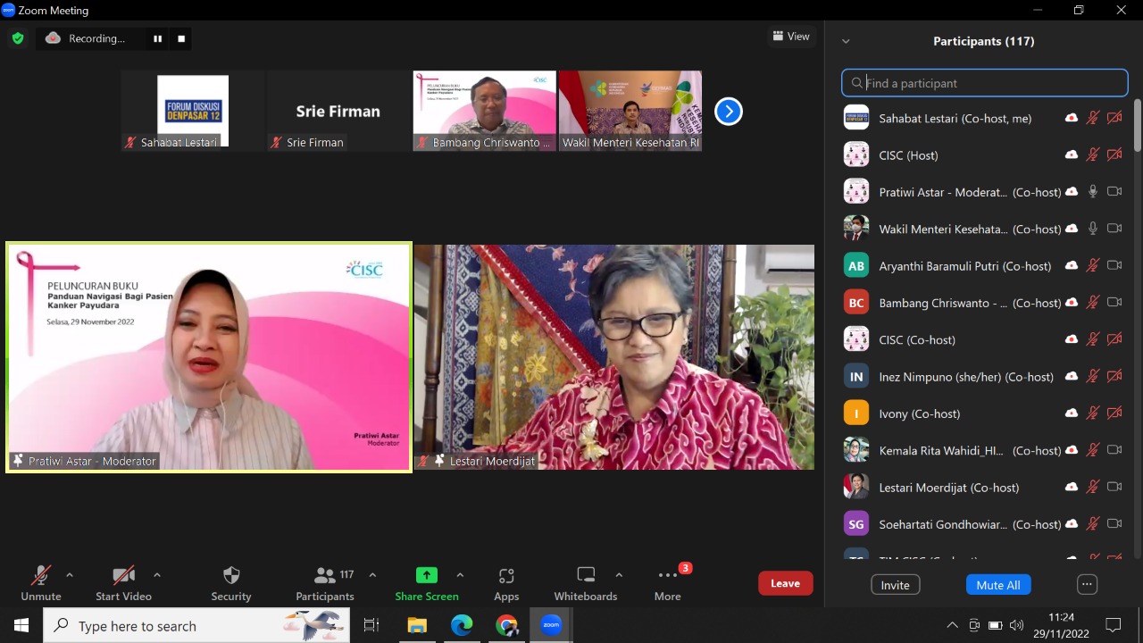Viewport: 1143px width, 643px height.
Task: Click the Mute All button
Action: (x=997, y=585)
